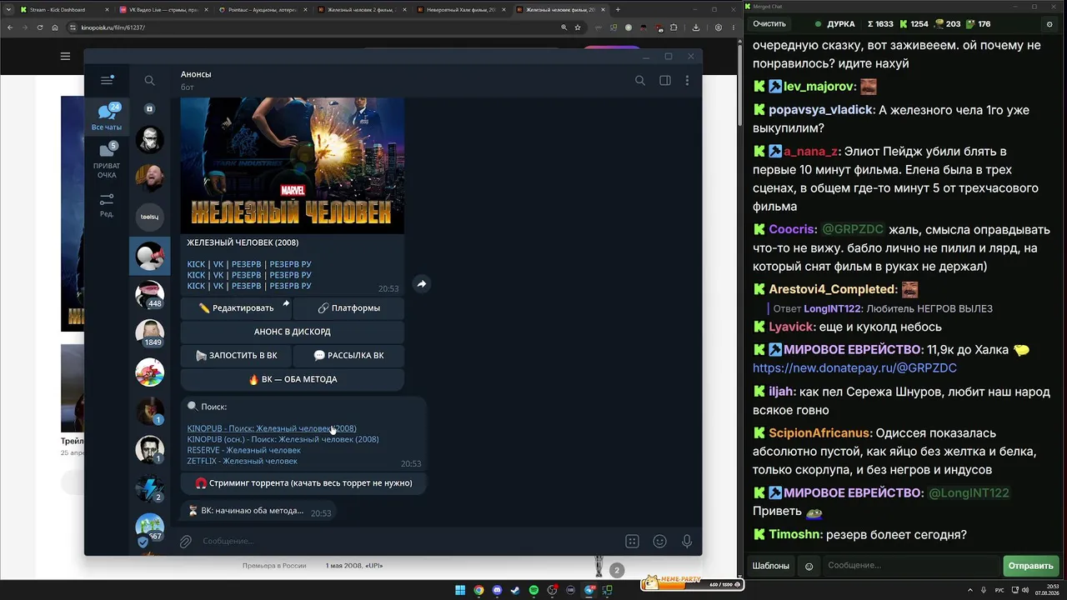The height and width of the screenshot is (600, 1067).
Task: Record a voice message in Telegram
Action: tap(687, 542)
